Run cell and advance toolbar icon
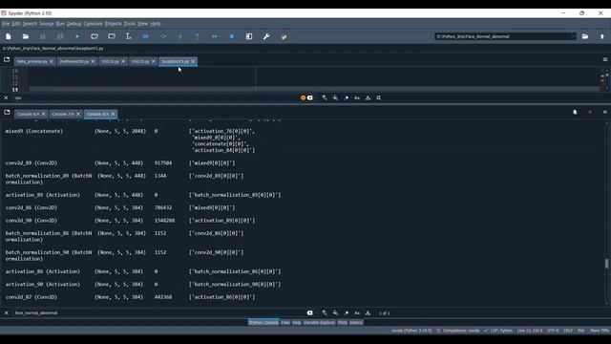This screenshot has height=344, width=611. (112, 36)
